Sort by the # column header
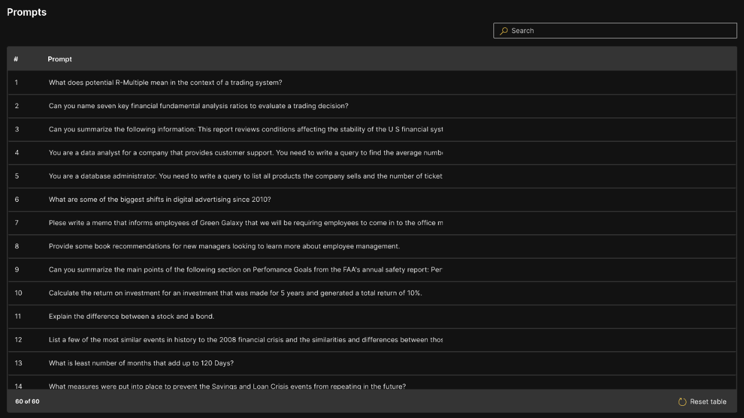This screenshot has width=744, height=418. [16, 59]
